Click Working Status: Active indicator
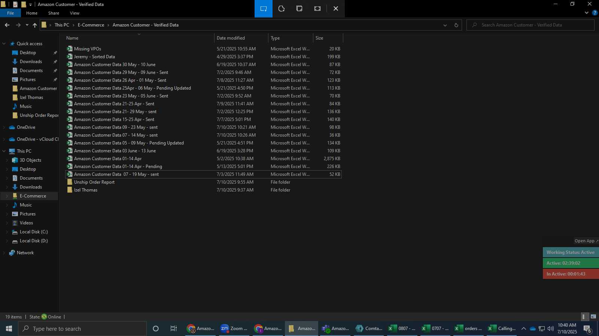This screenshot has height=336, width=599. (x=571, y=252)
